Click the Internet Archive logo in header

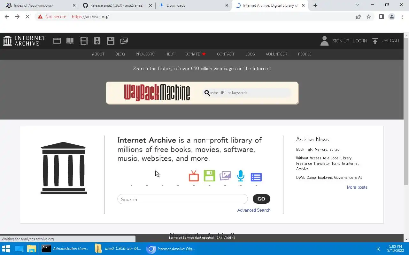(x=24, y=41)
